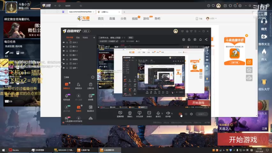Toggle visibility of the 文本 1 layer

pyautogui.click(x=64, y=64)
